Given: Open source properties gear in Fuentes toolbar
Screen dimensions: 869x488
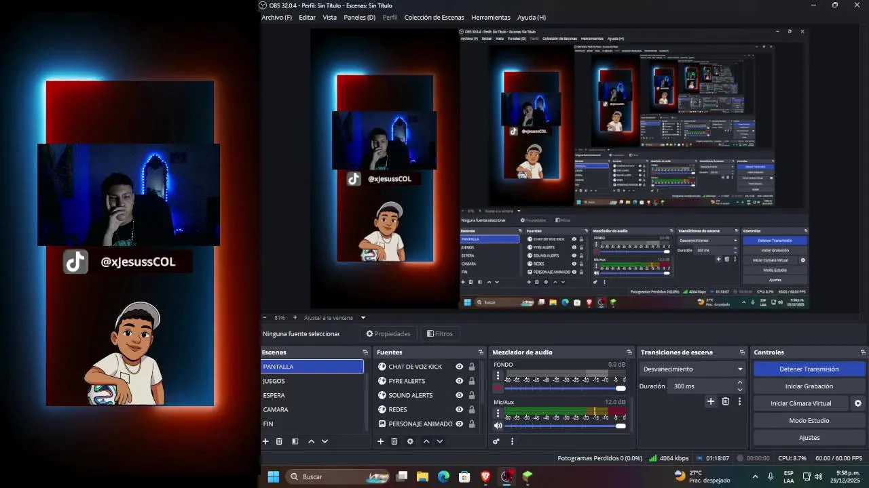Looking at the screenshot, I should [410, 441].
